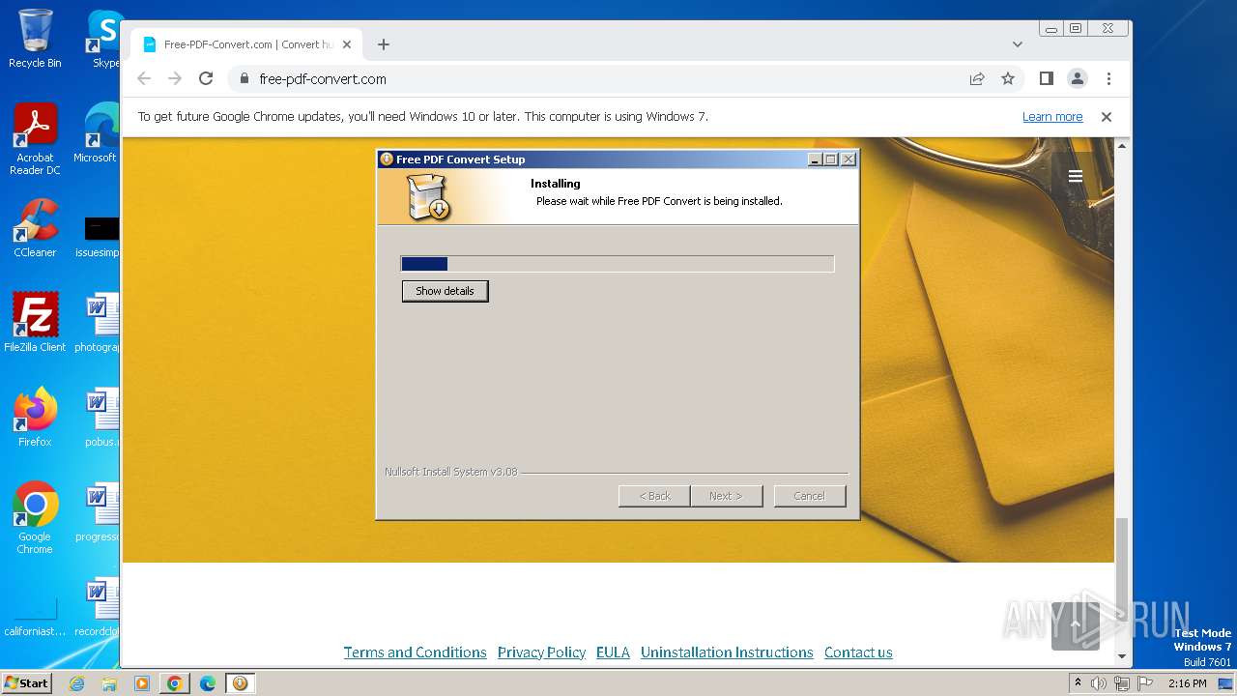This screenshot has width=1237, height=696.
Task: Open Chrome three-dot menu
Action: point(1108,79)
